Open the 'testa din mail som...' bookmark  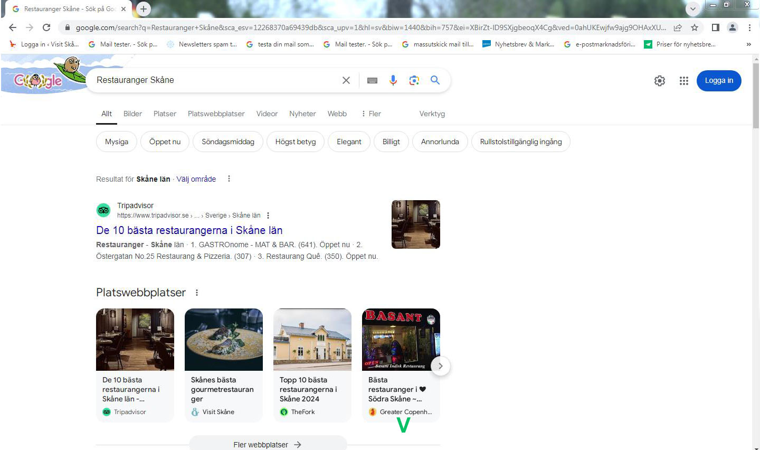click(x=280, y=44)
